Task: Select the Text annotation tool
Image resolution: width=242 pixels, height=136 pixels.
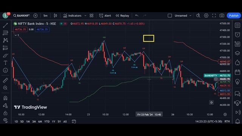Action: coord(5,63)
